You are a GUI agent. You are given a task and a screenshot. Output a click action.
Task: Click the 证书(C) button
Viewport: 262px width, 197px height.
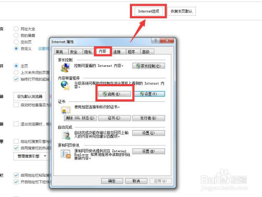[x=114, y=118]
